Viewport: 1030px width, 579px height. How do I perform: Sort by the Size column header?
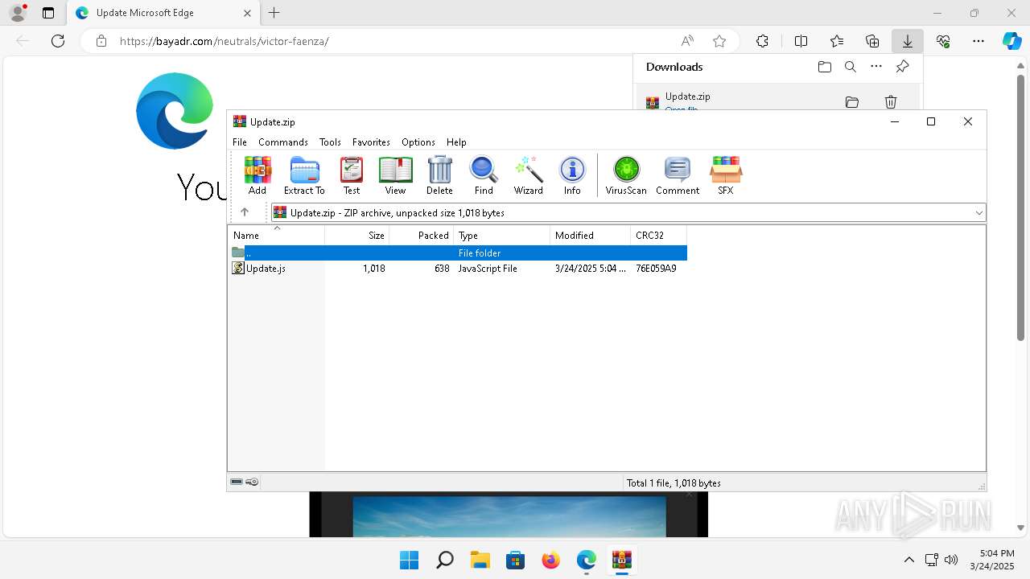[x=357, y=235]
